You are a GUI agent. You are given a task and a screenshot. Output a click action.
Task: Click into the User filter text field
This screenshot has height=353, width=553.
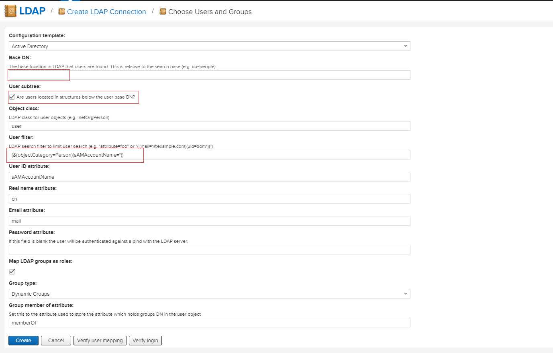[x=209, y=155]
